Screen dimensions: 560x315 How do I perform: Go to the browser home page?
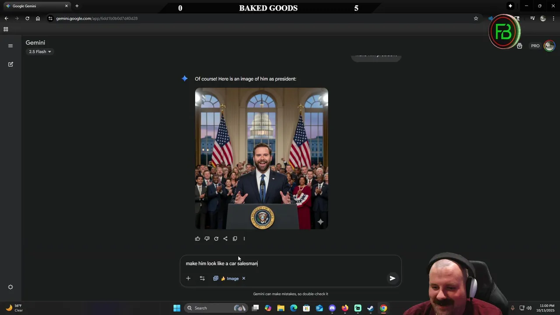pyautogui.click(x=38, y=18)
